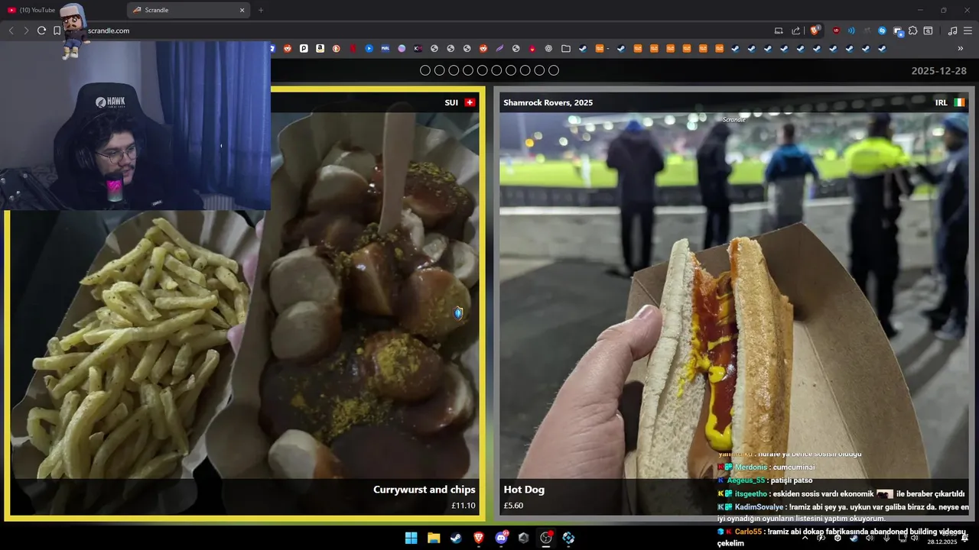Viewport: 979px width, 550px height.
Task: Click the Hot Dog name label
Action: pyautogui.click(x=524, y=490)
